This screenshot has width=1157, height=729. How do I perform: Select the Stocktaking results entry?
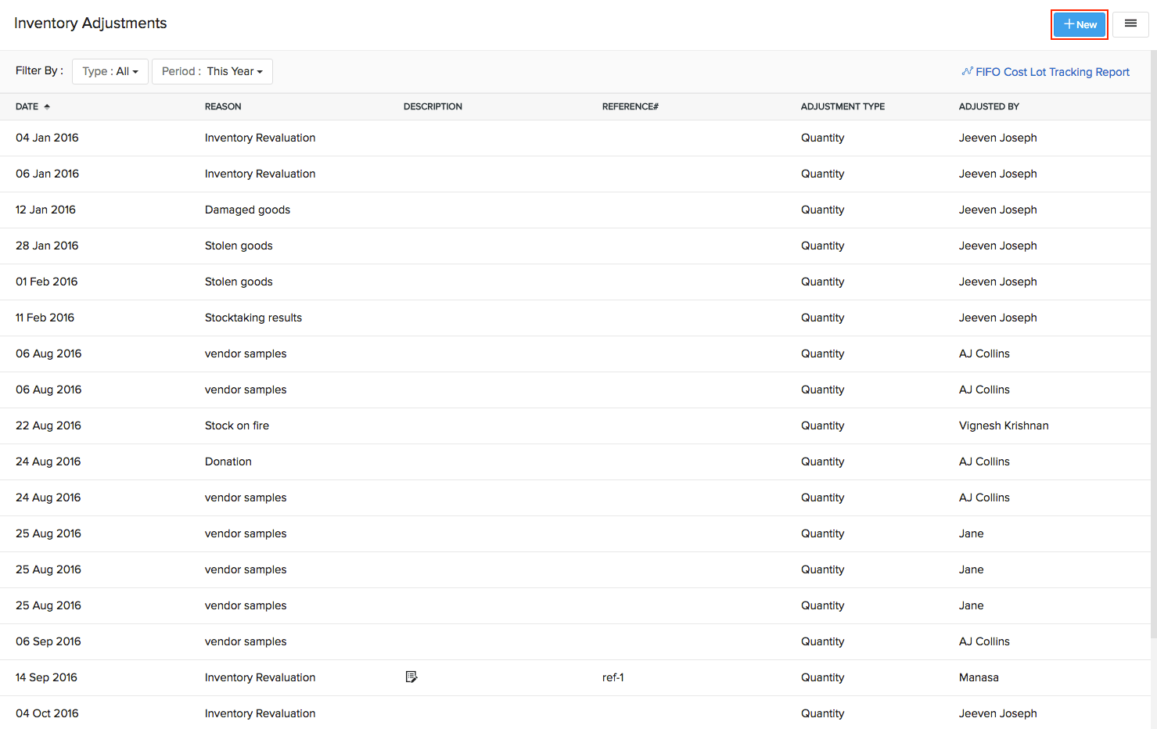[x=253, y=318]
